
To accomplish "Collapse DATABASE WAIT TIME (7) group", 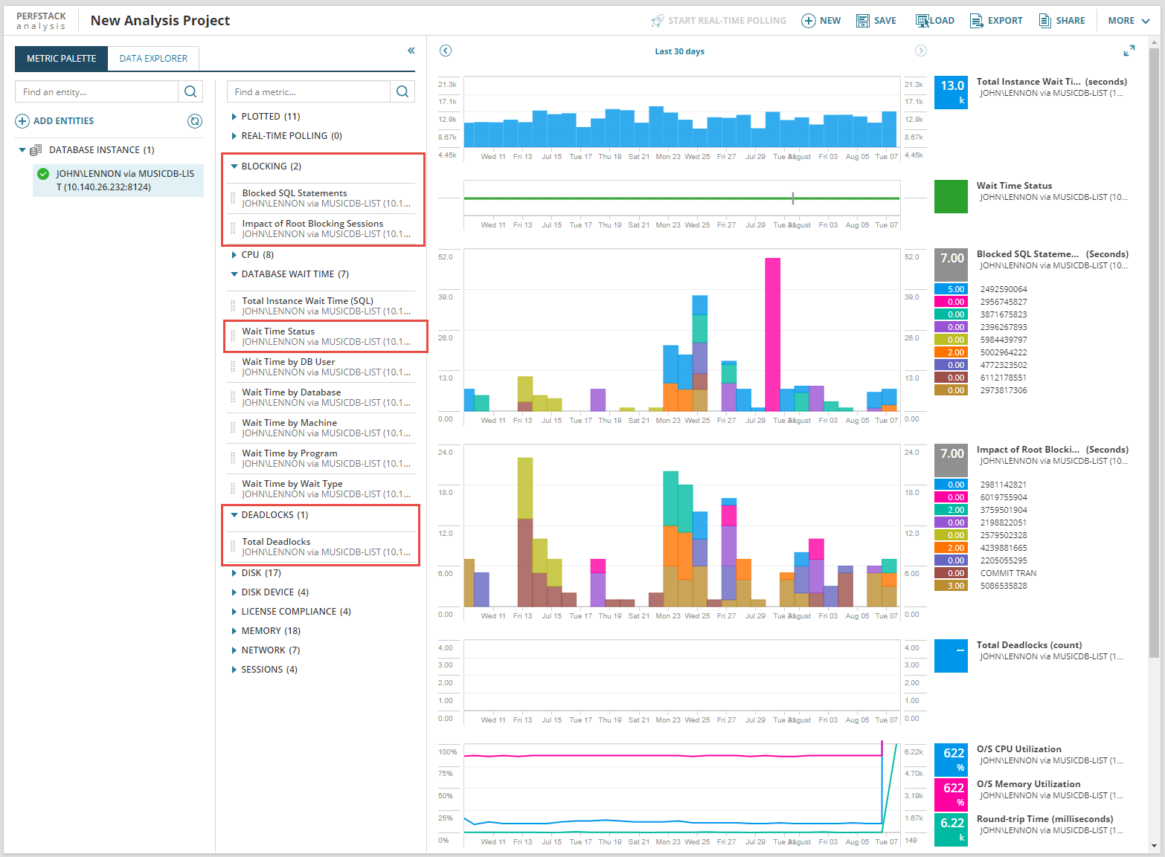I will click(234, 274).
